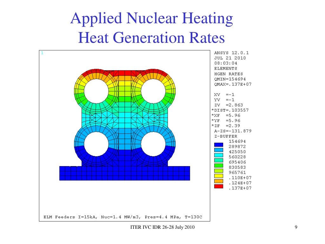Viewport: 325px width, 244px height.
Task: Click the '*DIST=.103557' value
Action: 230,110
